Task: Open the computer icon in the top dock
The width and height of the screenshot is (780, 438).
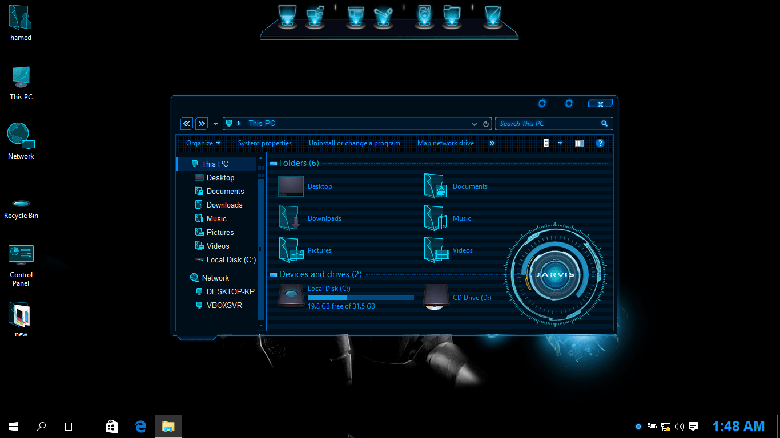Action: click(288, 16)
